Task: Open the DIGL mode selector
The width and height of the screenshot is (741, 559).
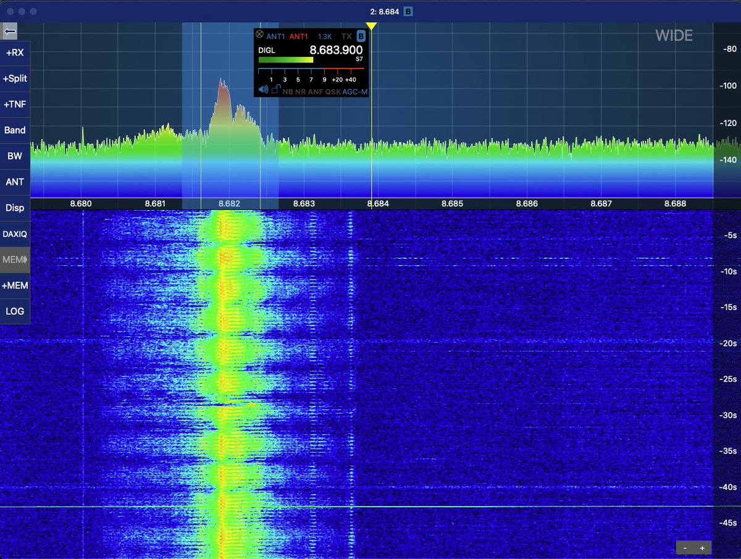Action: tap(267, 51)
